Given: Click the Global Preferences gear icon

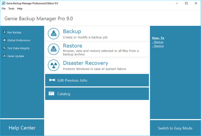Looking at the screenshot, I should [4, 40].
